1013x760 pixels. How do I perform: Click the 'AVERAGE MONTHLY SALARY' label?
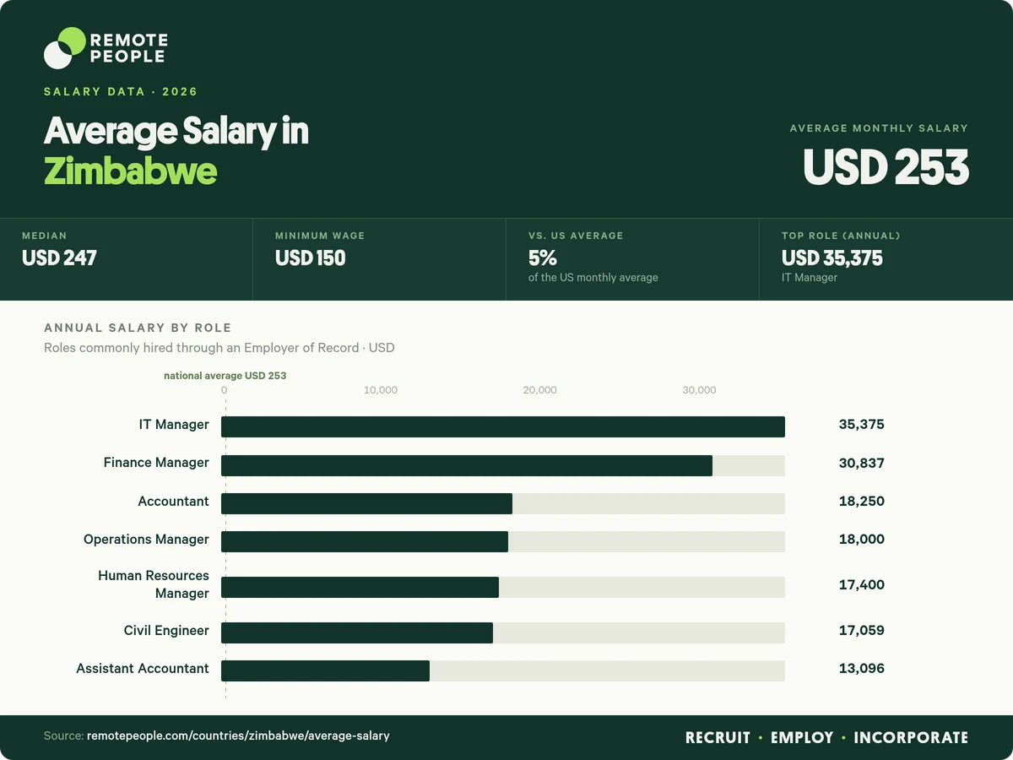click(879, 128)
